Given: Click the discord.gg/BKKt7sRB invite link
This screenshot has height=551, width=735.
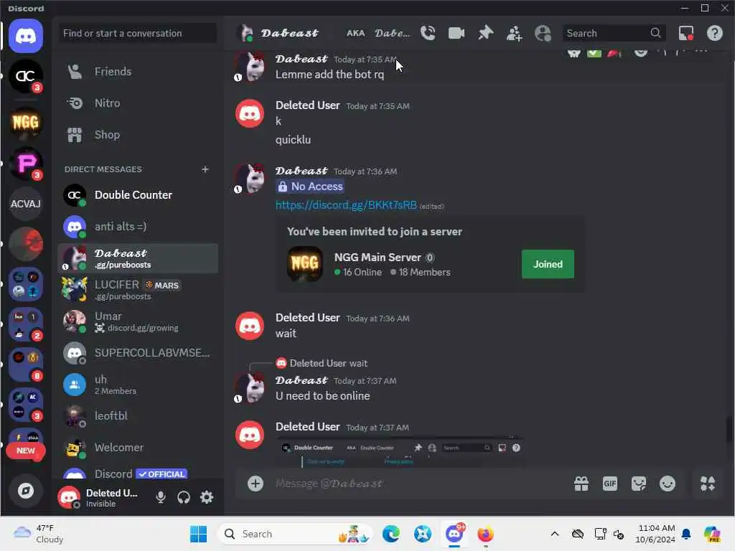Looking at the screenshot, I should [346, 205].
